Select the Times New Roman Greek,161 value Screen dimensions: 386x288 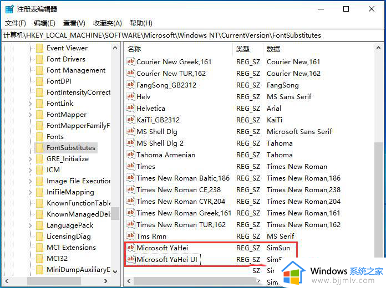coord(184,213)
